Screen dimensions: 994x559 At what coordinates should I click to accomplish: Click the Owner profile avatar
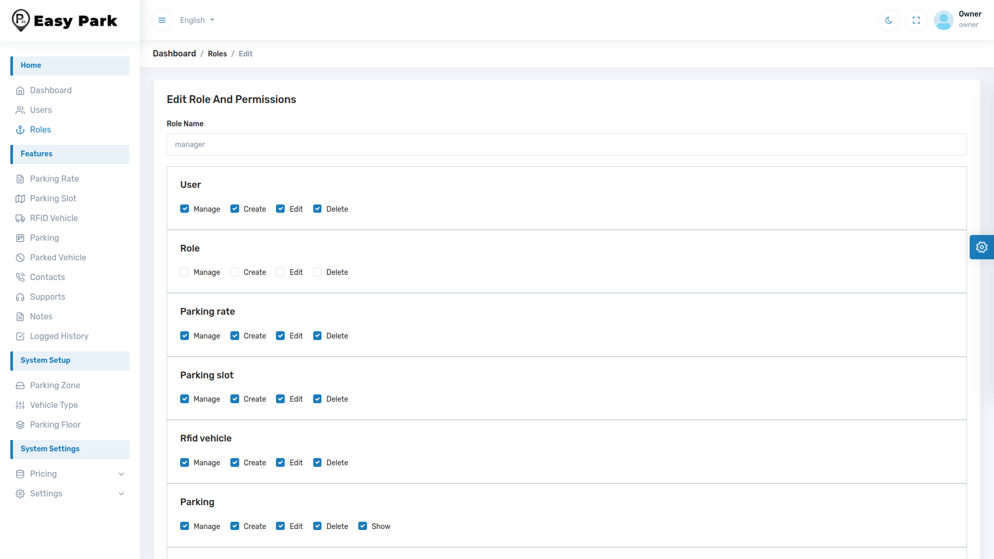[x=943, y=20]
